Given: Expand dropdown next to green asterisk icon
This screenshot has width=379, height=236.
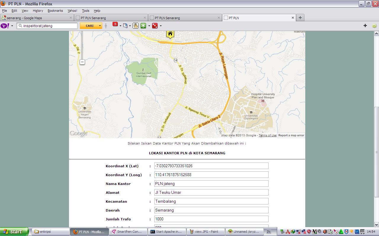Looking at the screenshot, I should [149, 26].
